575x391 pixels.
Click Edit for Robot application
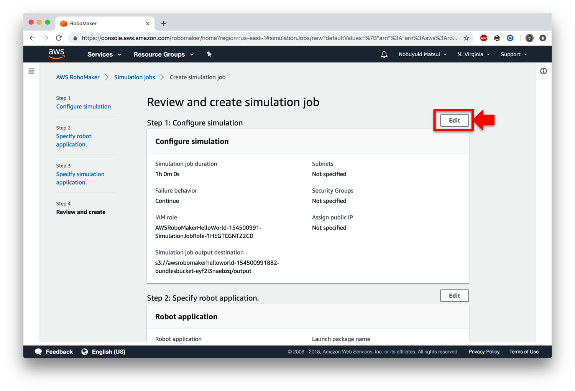tap(454, 295)
